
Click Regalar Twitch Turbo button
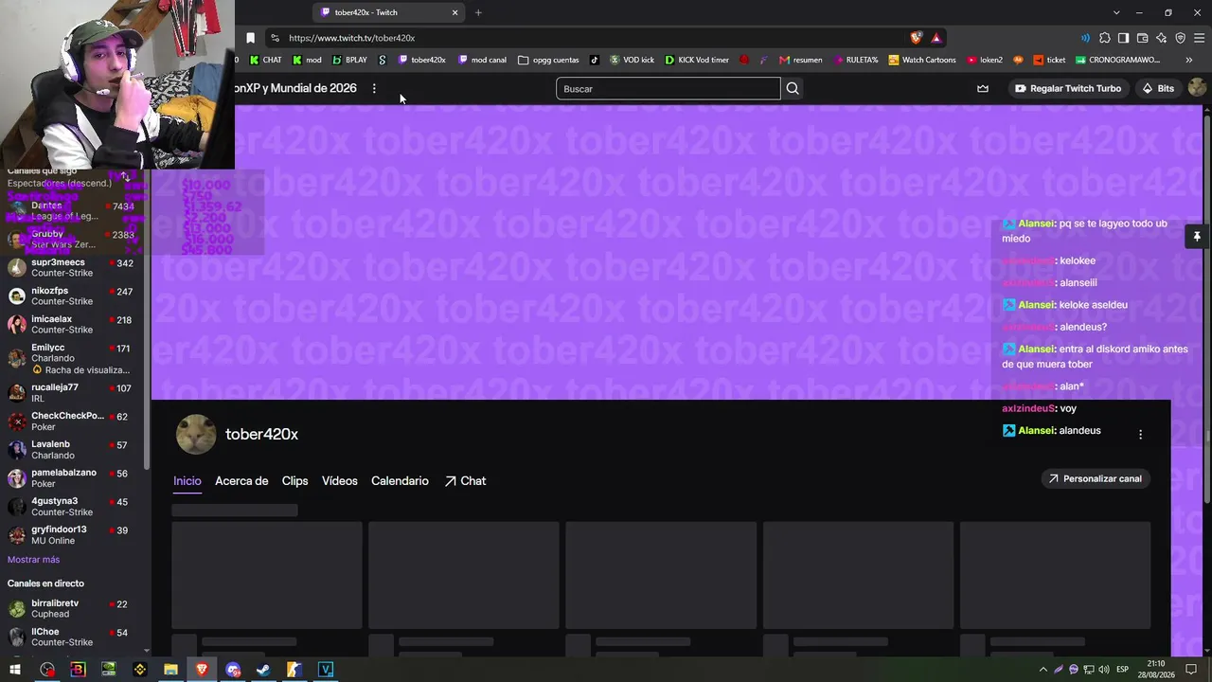(1067, 89)
